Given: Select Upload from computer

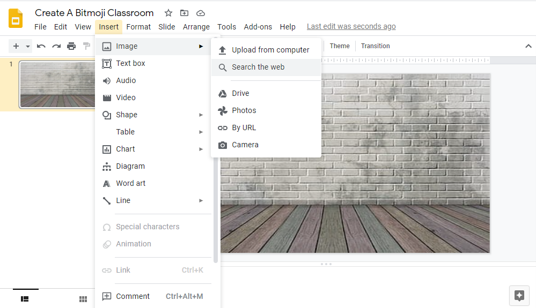Looking at the screenshot, I should pos(270,50).
